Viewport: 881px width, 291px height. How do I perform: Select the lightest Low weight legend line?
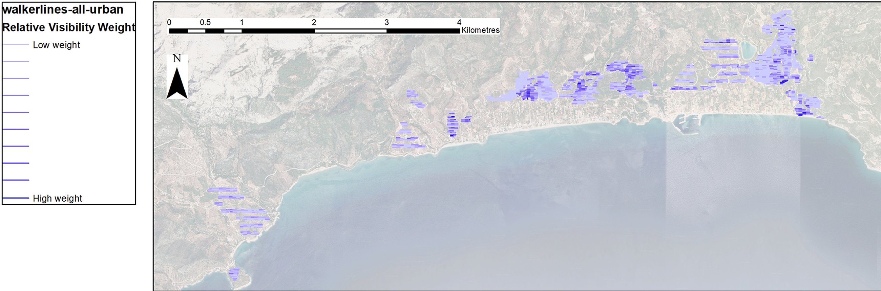pos(16,45)
